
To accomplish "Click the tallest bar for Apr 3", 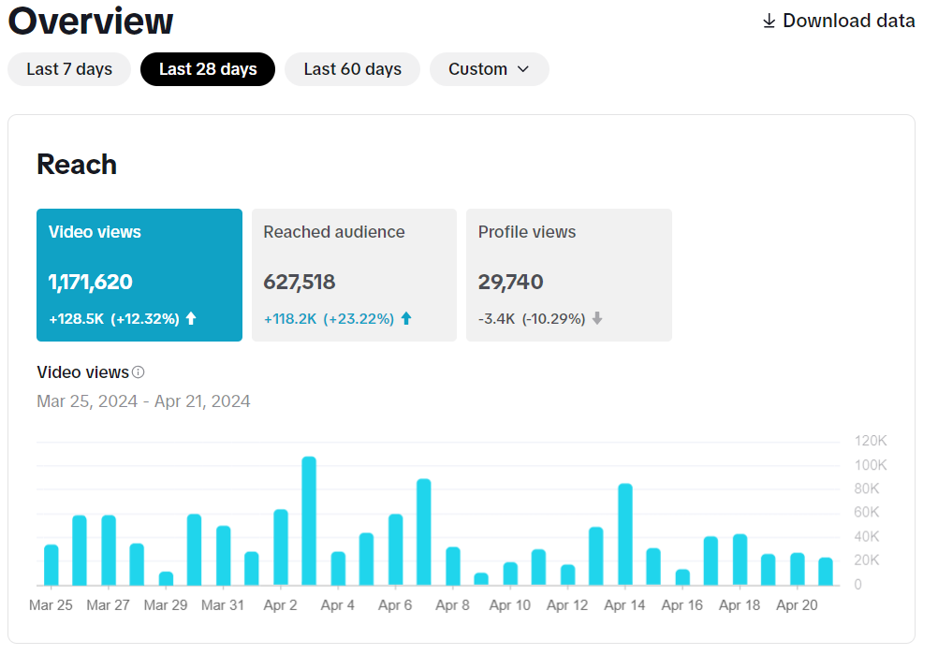I will (x=309, y=521).
